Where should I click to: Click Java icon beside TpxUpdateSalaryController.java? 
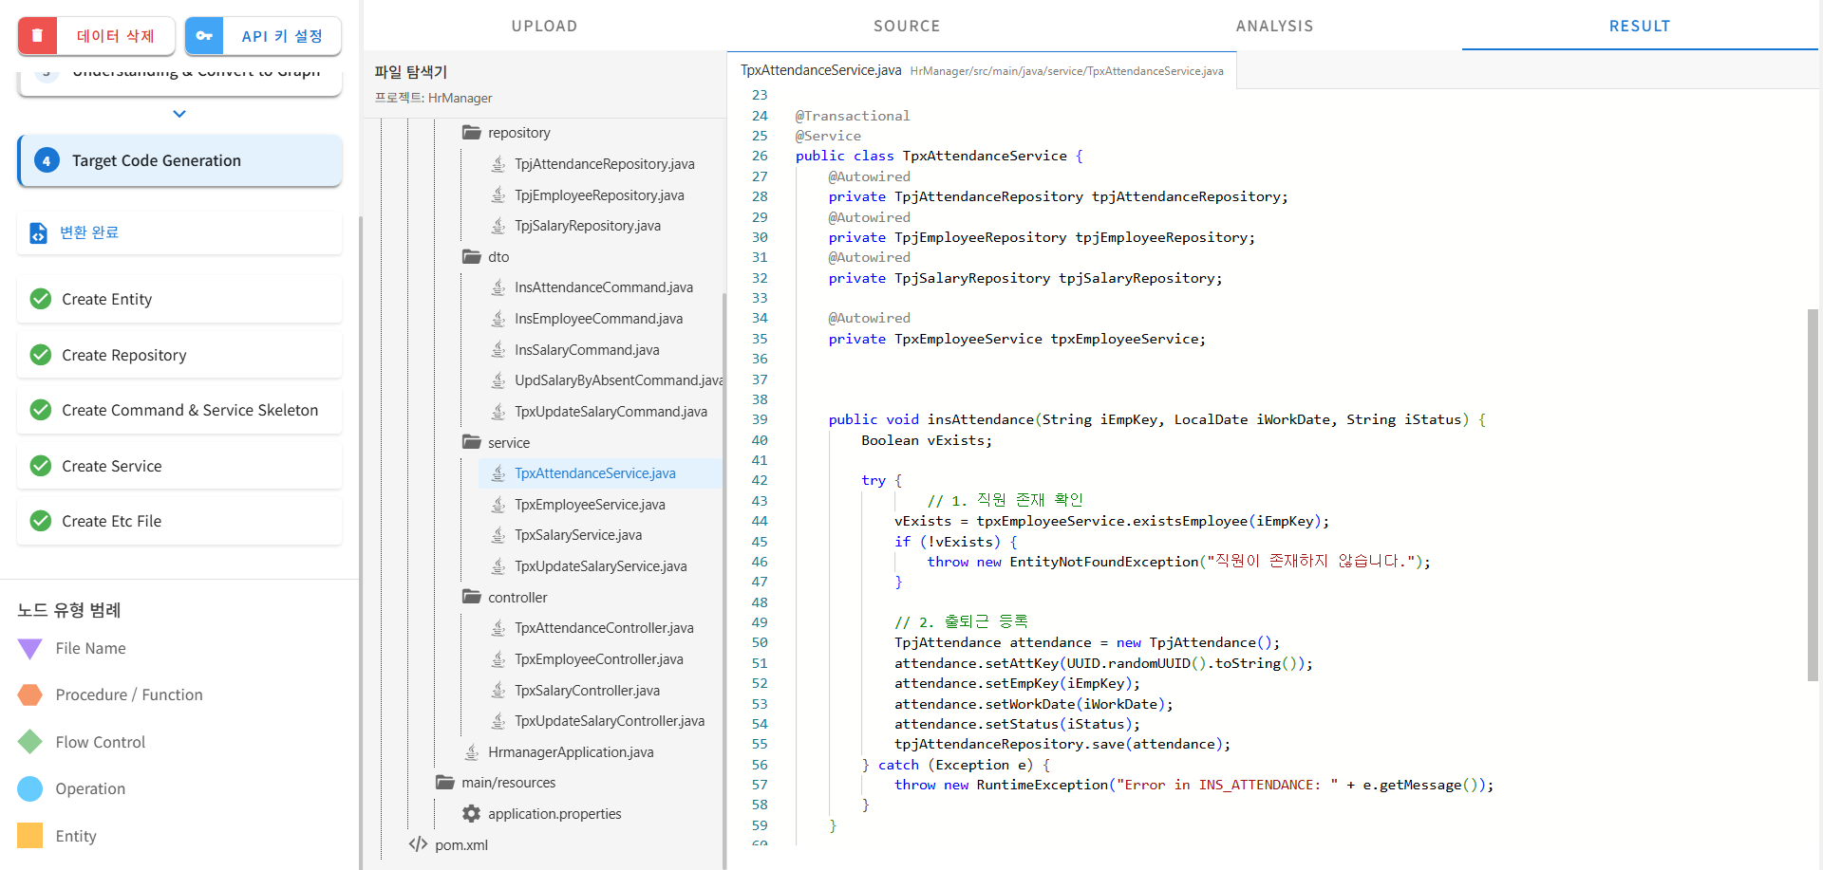tap(498, 721)
